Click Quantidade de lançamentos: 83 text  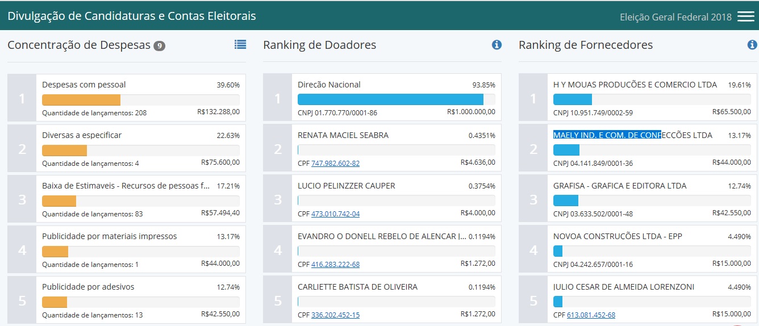click(93, 214)
